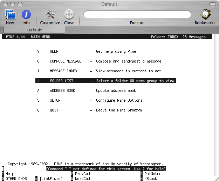
Task: Click the vertical scrollbar track
Action: click(216, 106)
